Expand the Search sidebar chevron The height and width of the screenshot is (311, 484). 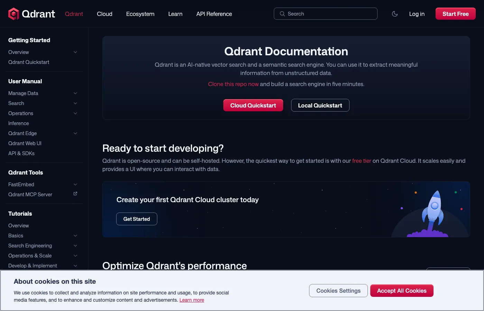(x=75, y=103)
